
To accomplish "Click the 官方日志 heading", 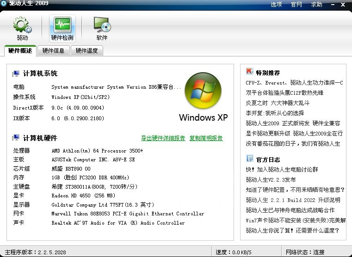I will (x=268, y=159).
